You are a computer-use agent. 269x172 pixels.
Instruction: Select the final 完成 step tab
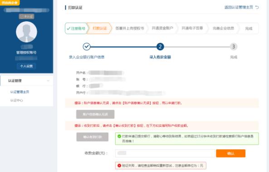point(249,29)
